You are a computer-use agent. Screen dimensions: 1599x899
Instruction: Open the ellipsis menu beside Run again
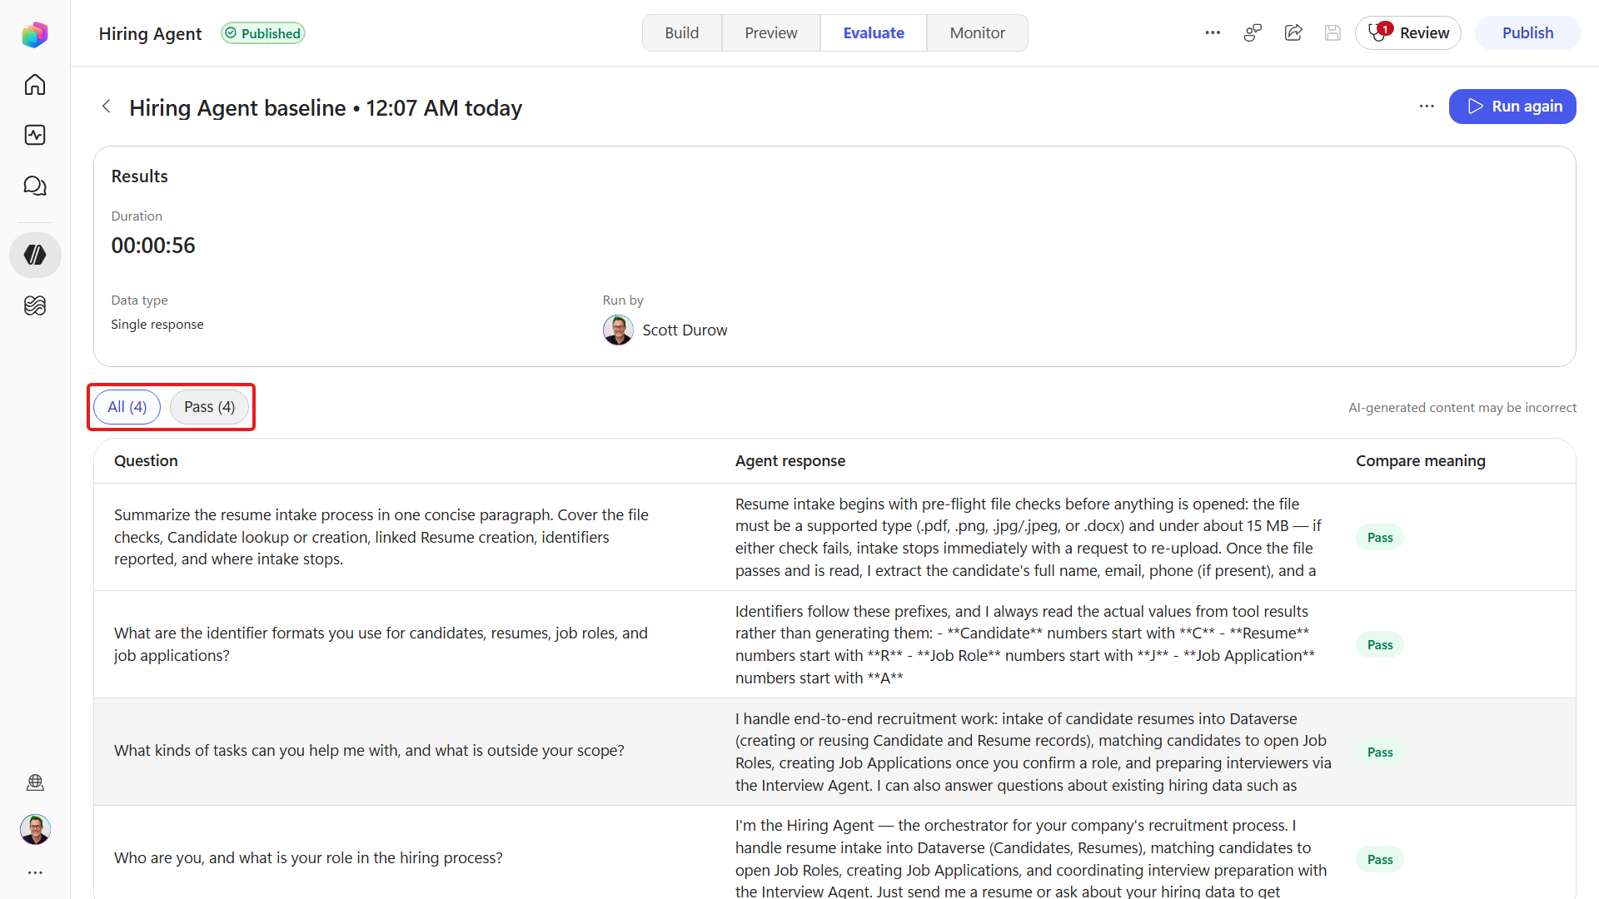pos(1427,107)
